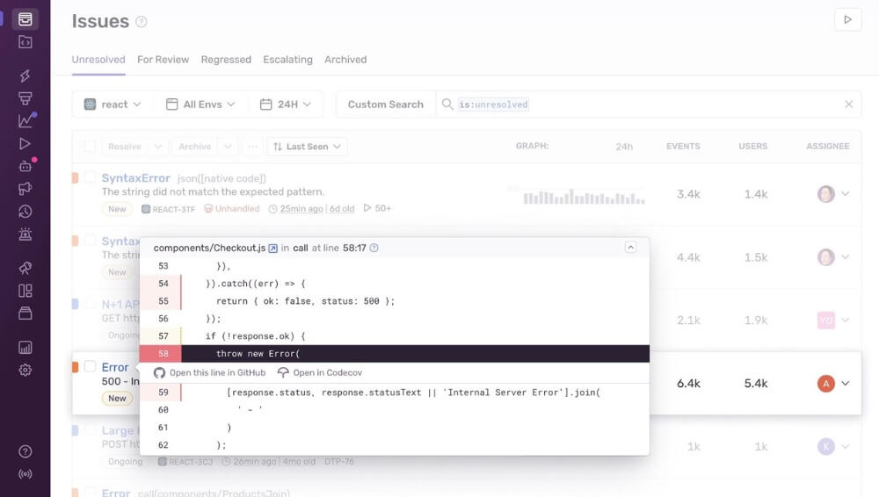Click the 6.4k events count
Viewport: 879px width, 497px height.
click(688, 383)
